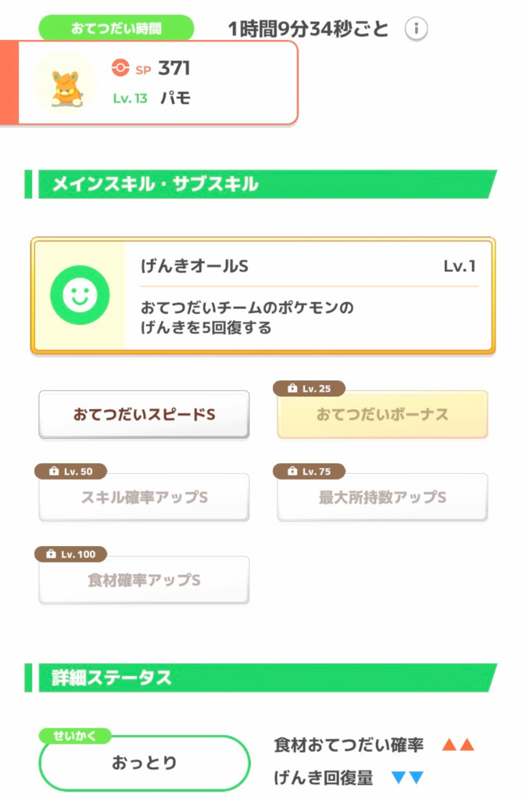The width and height of the screenshot is (526, 801).
Task: Select the locked おてつだいボーナス sub skill
Action: click(382, 415)
